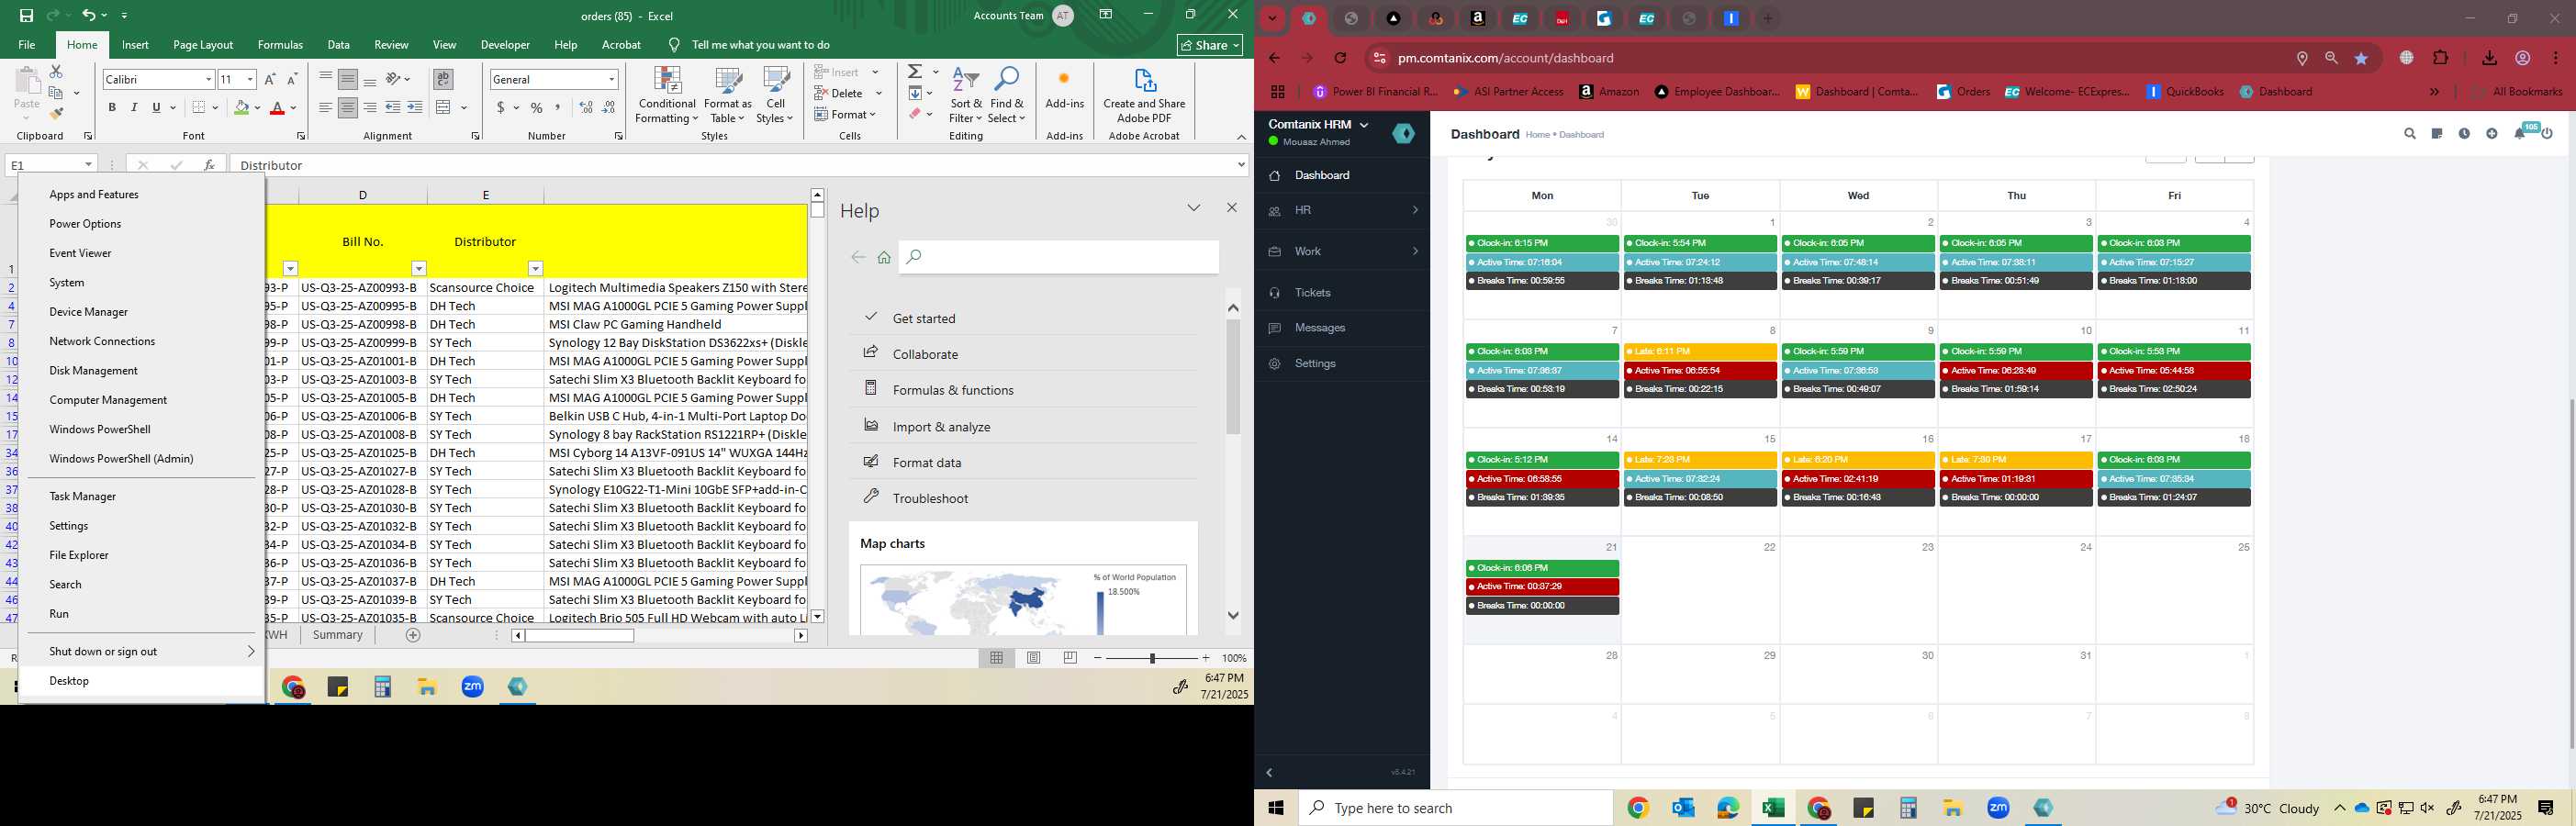Viewport: 2576px width, 826px height.
Task: Click Sort & Filter in Editing group
Action: pyautogui.click(x=966, y=95)
